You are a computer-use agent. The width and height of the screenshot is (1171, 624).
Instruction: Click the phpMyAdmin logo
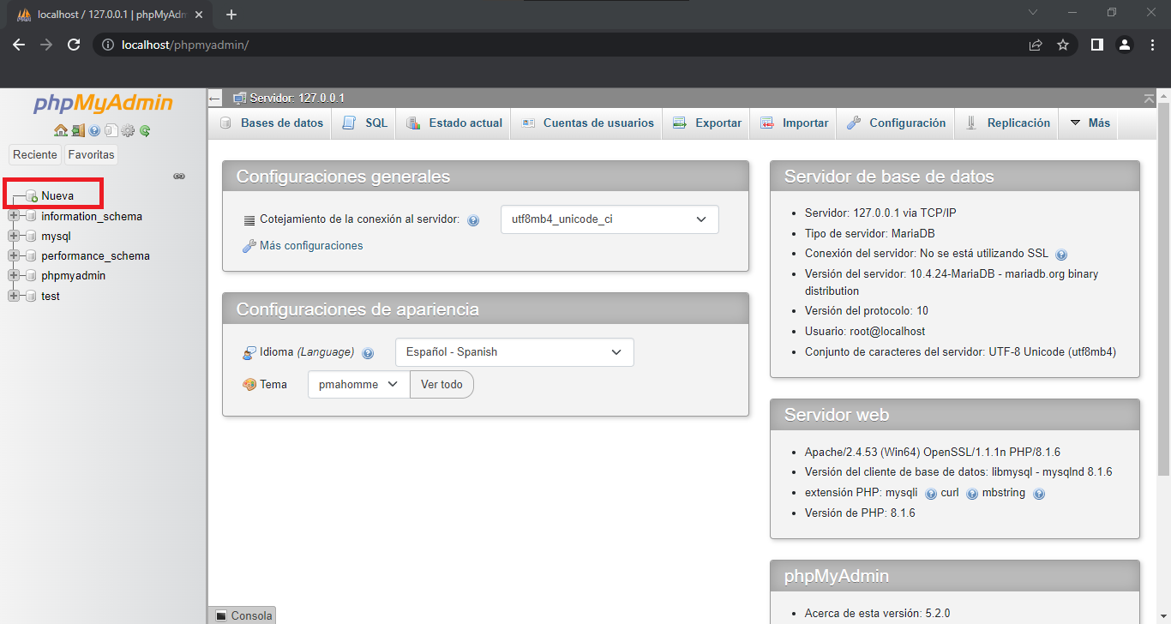[x=103, y=104]
